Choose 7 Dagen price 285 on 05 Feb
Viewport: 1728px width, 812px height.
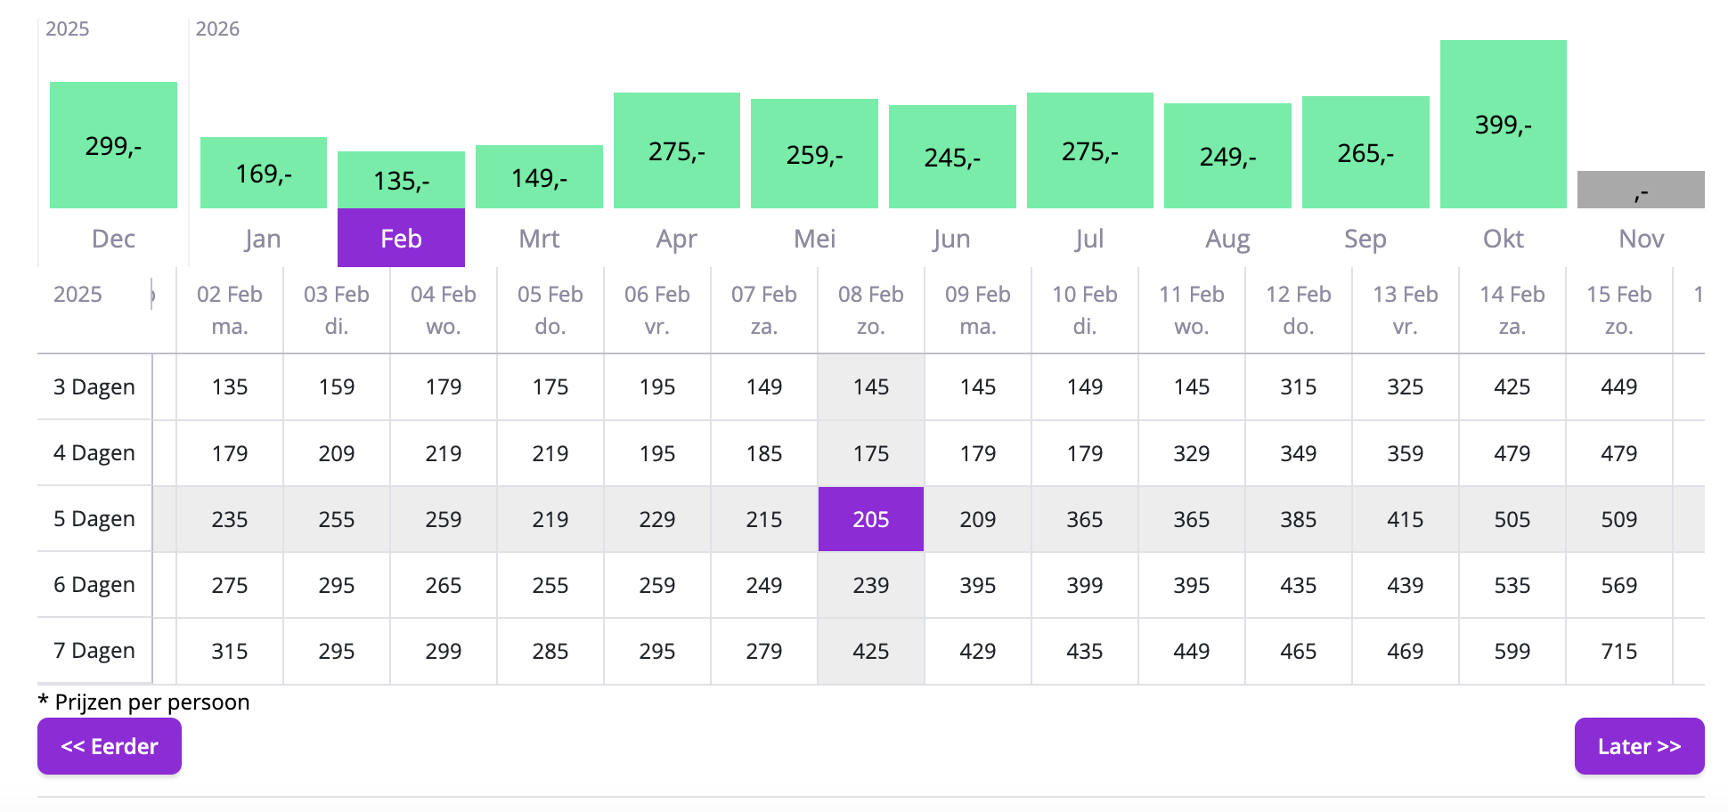[550, 651]
